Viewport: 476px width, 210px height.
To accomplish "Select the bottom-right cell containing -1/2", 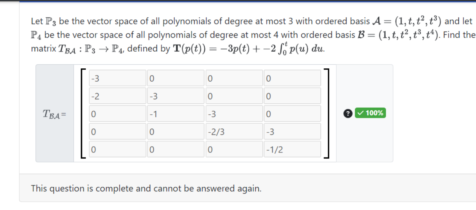I will tap(292, 149).
